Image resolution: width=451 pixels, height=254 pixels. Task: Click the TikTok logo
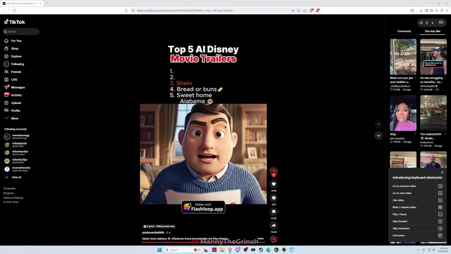pos(14,22)
